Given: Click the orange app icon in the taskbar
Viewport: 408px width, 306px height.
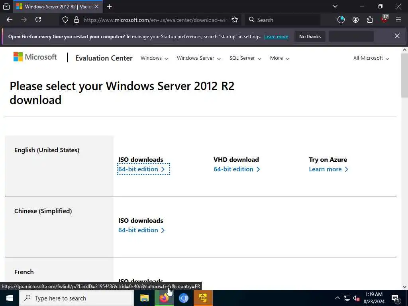Looking at the screenshot, I should [x=203, y=298].
